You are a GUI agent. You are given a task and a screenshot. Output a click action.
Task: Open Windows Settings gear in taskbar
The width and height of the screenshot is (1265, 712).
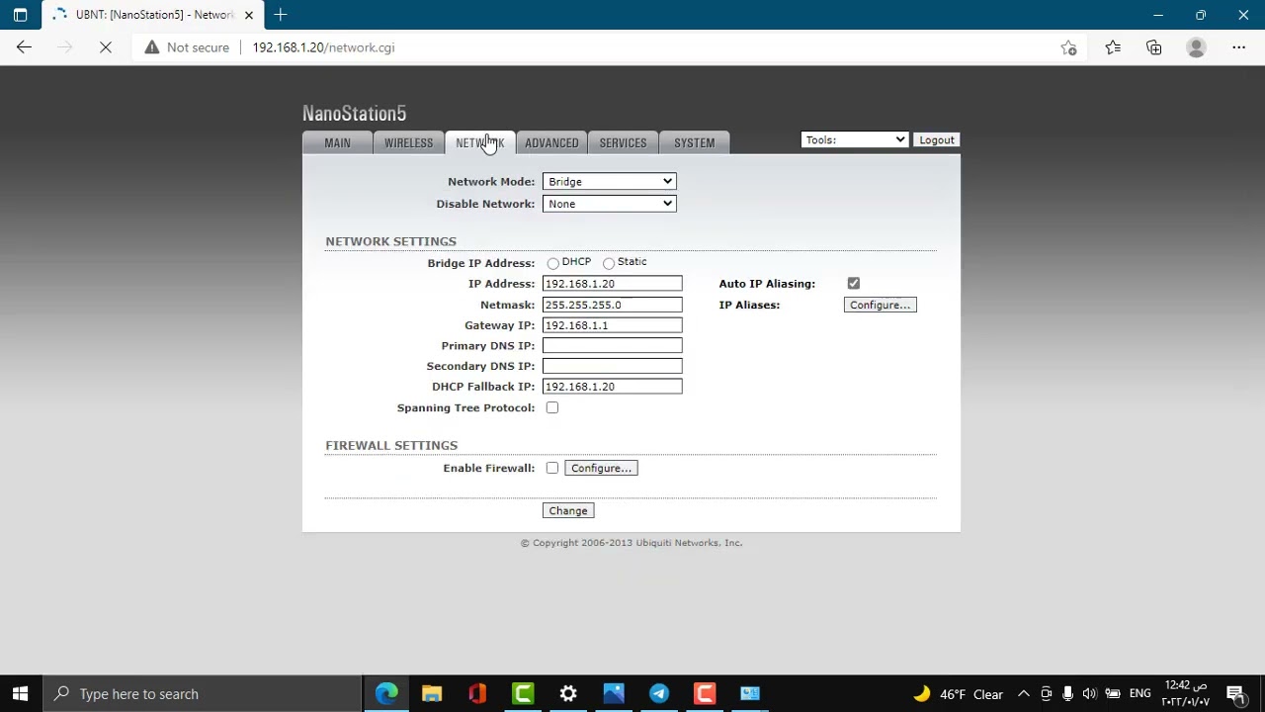click(x=568, y=693)
